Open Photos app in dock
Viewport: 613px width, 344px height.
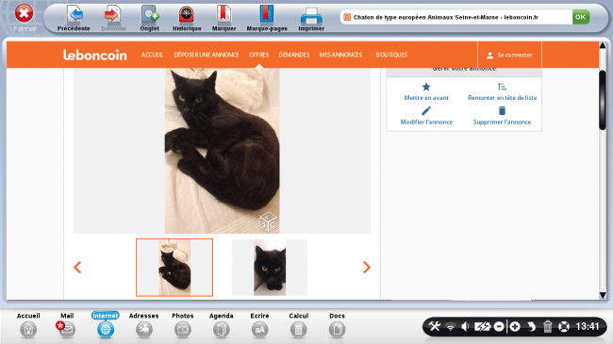pos(183,325)
